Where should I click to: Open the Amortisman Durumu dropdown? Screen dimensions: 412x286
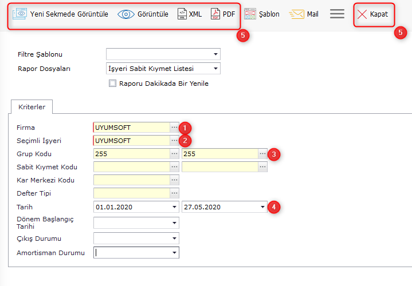pos(174,252)
